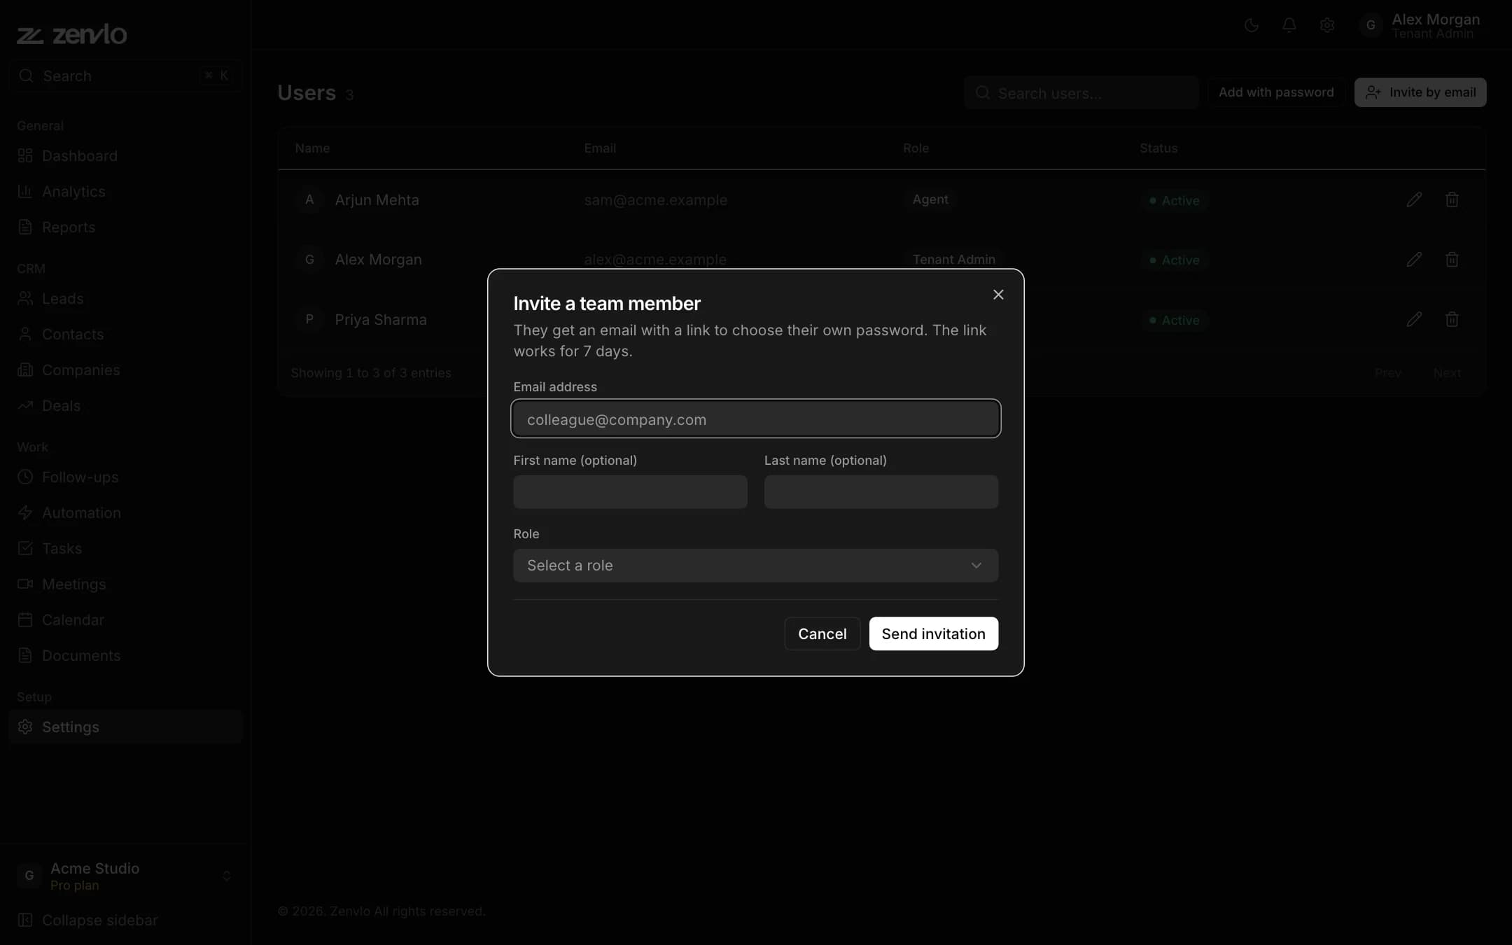Send the invitation

[x=933, y=633]
